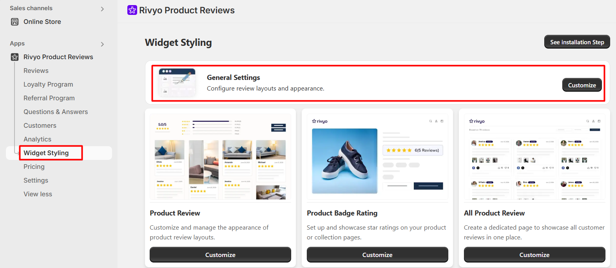Go to the Analytics page
616x268 pixels.
point(37,139)
